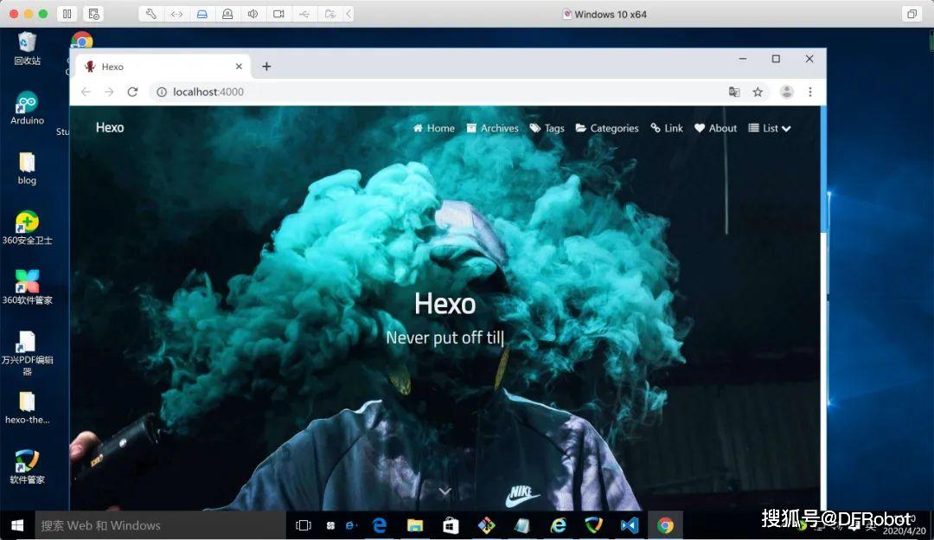Click the scroll-down chevron on the hero image
Viewport: 934px width, 540px height.
(445, 492)
